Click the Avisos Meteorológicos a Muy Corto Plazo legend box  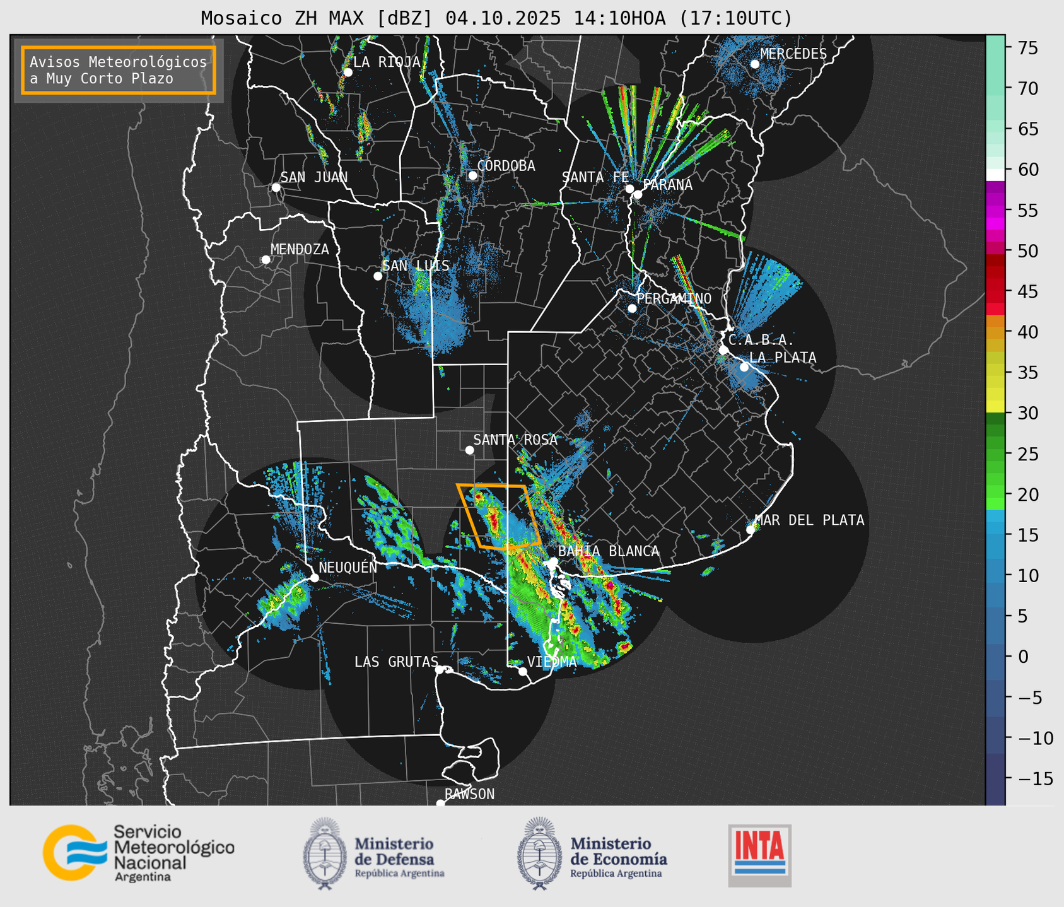point(119,70)
